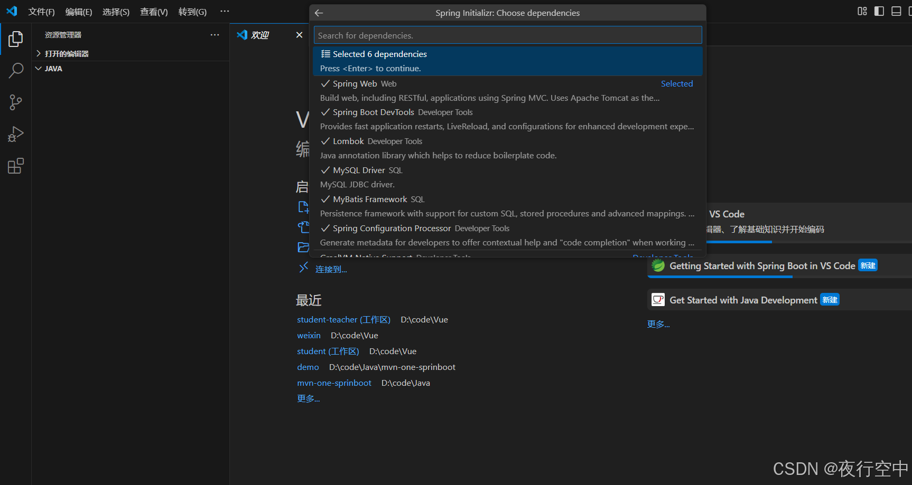Viewport: 912px width, 485px height.
Task: Open Run and Debug view
Action: 16,134
